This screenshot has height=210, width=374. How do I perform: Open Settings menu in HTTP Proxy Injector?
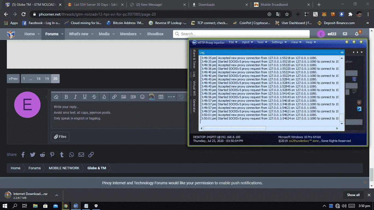[279, 42]
